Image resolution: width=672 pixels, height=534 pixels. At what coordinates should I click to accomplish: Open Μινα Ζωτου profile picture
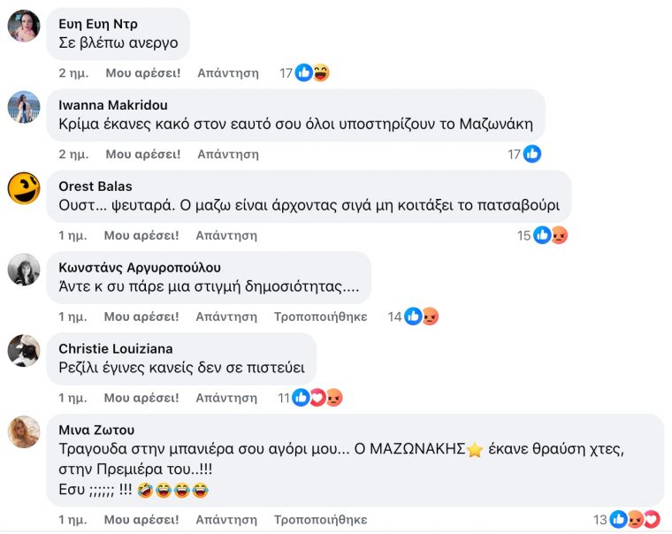[x=24, y=432]
